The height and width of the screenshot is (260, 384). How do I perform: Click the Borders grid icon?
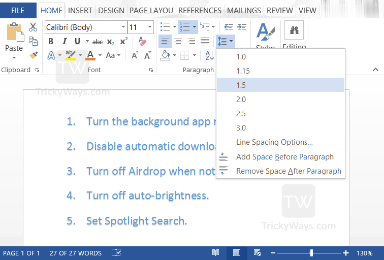[185, 55]
